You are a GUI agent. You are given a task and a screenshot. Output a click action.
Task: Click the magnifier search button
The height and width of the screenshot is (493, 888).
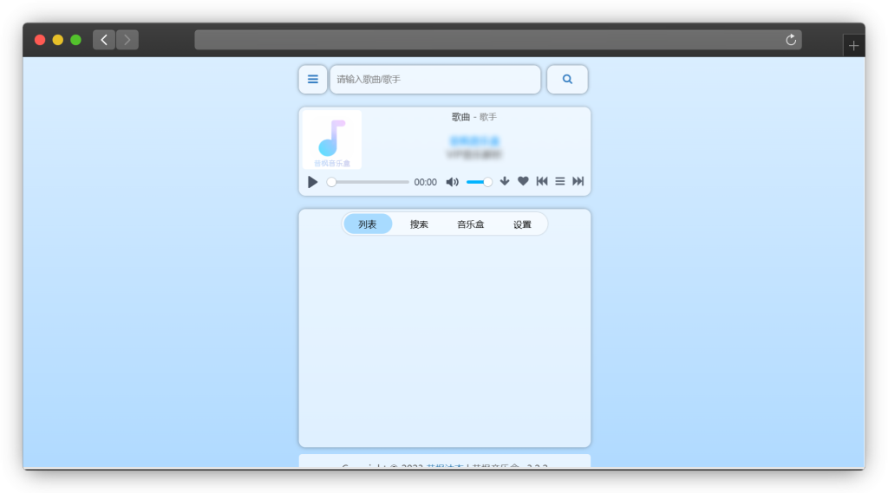coord(567,79)
